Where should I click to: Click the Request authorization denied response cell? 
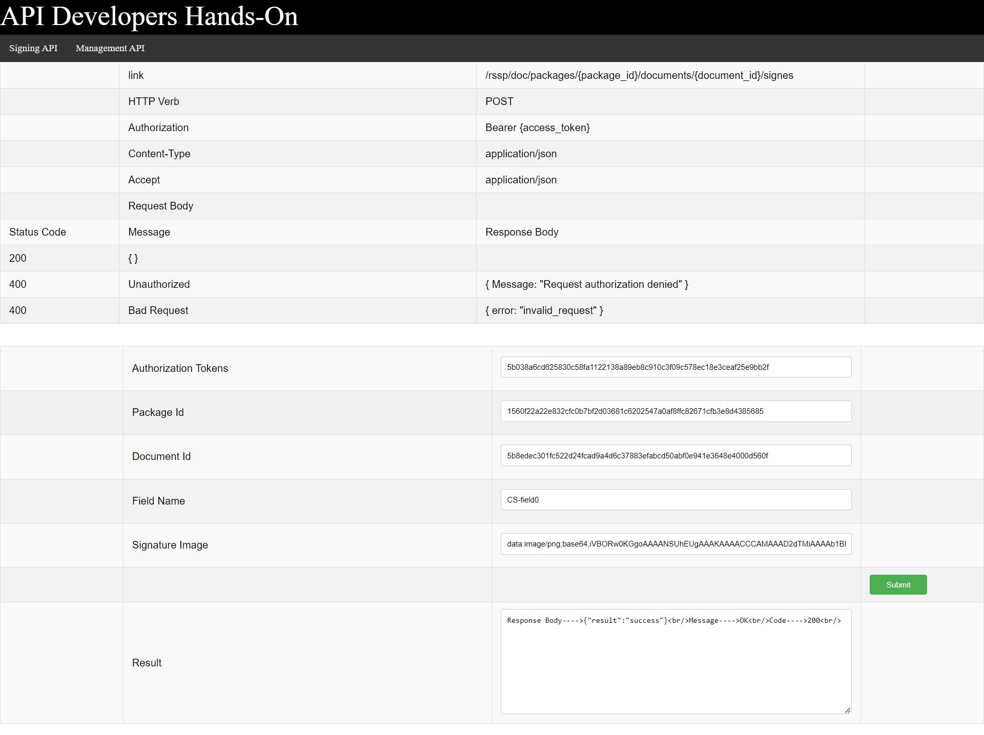(587, 284)
